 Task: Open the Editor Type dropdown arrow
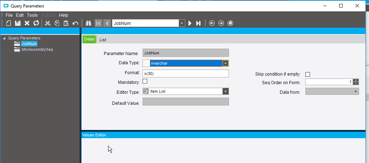226,91
